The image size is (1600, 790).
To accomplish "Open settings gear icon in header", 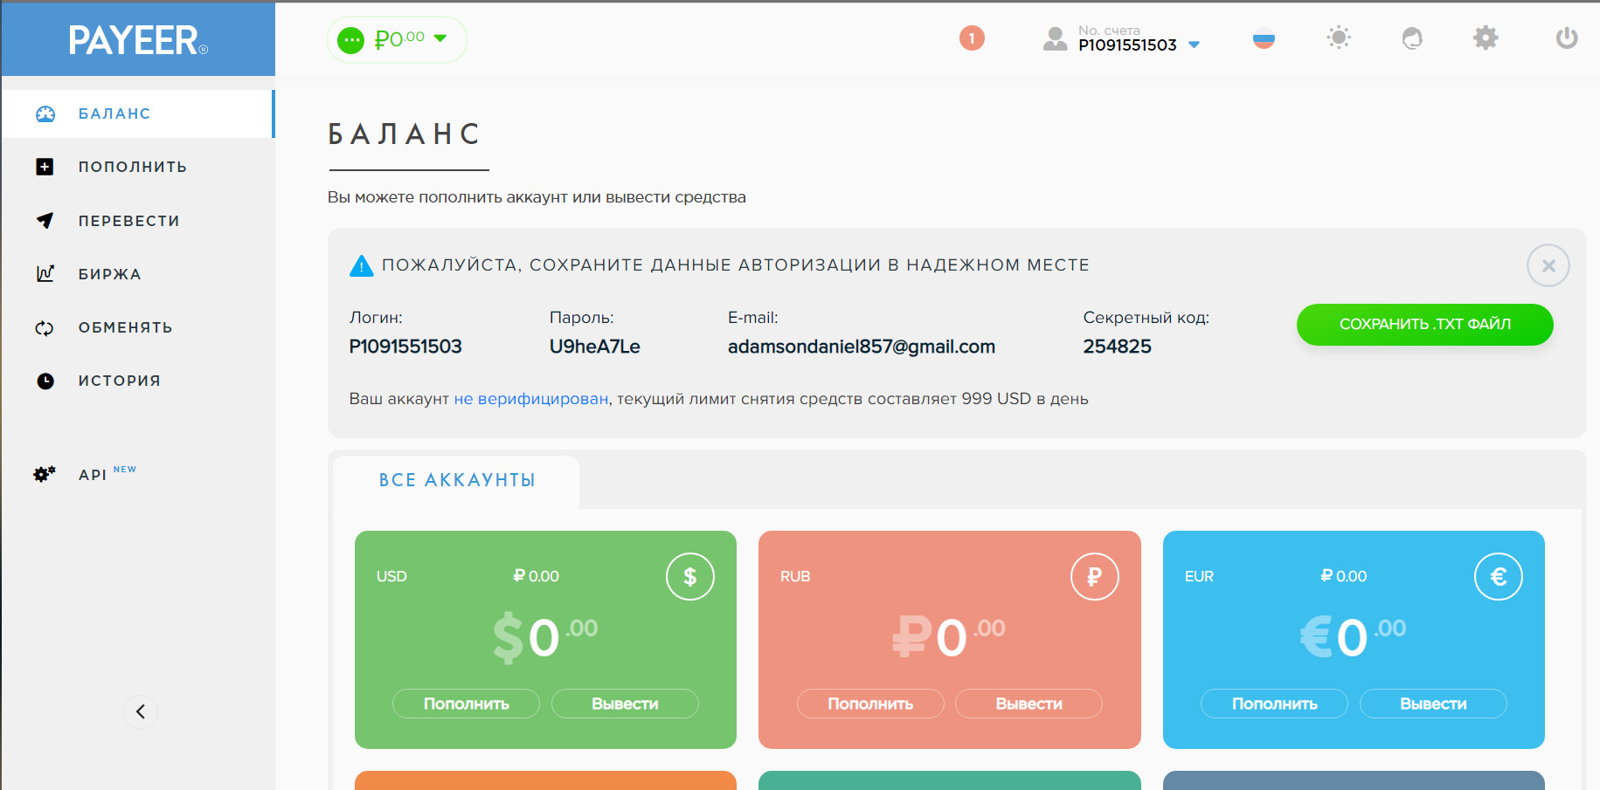I will [1486, 38].
